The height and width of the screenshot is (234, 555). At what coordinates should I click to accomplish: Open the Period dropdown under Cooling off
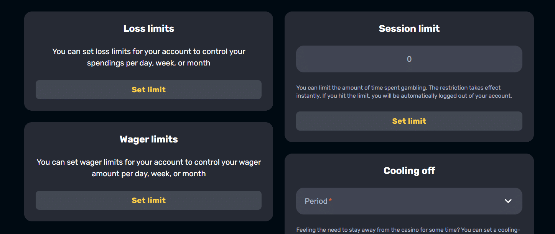pos(409,201)
